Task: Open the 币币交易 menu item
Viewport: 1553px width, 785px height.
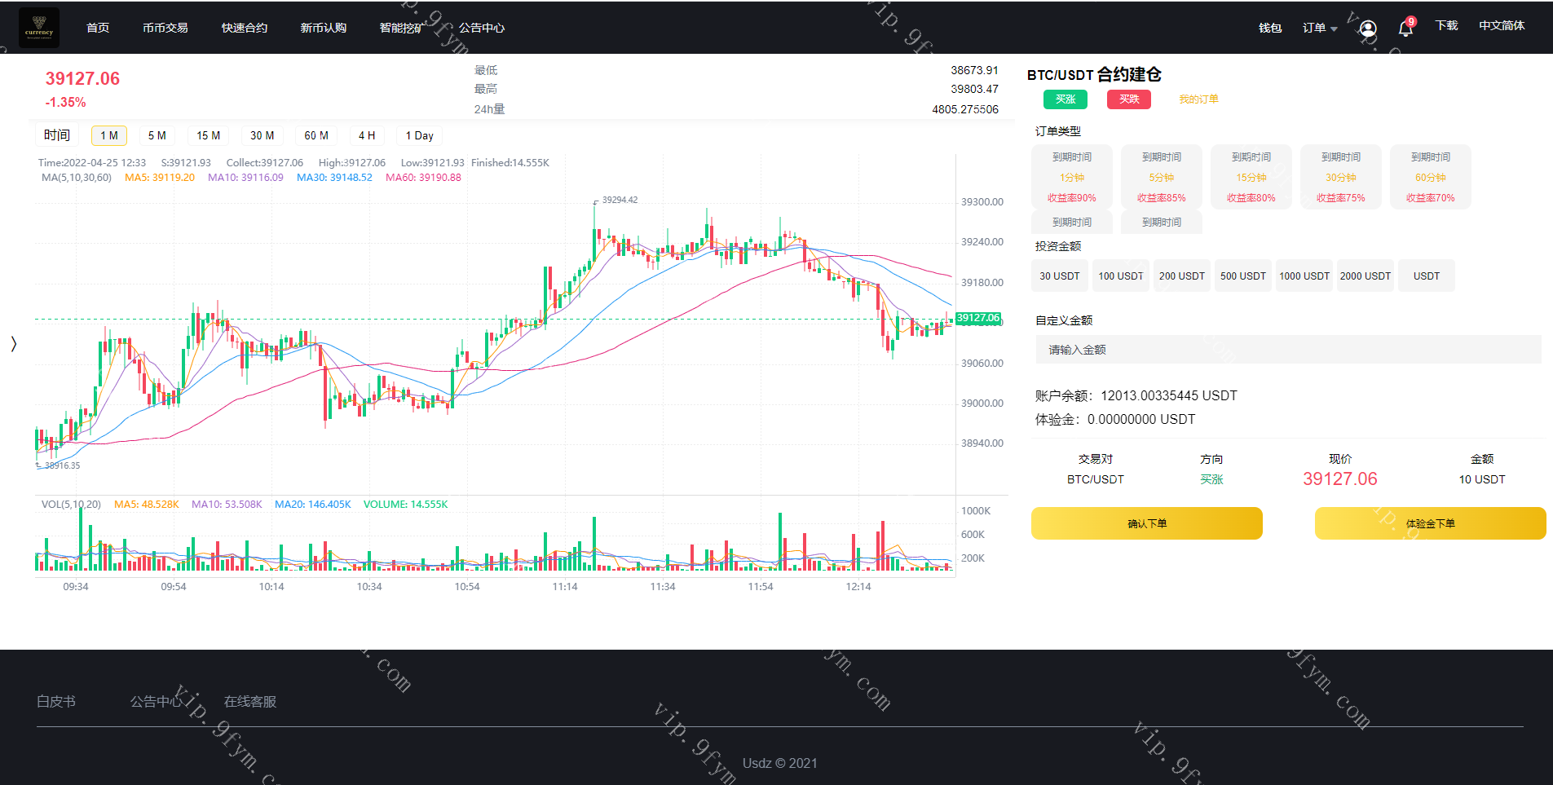Action: point(165,28)
